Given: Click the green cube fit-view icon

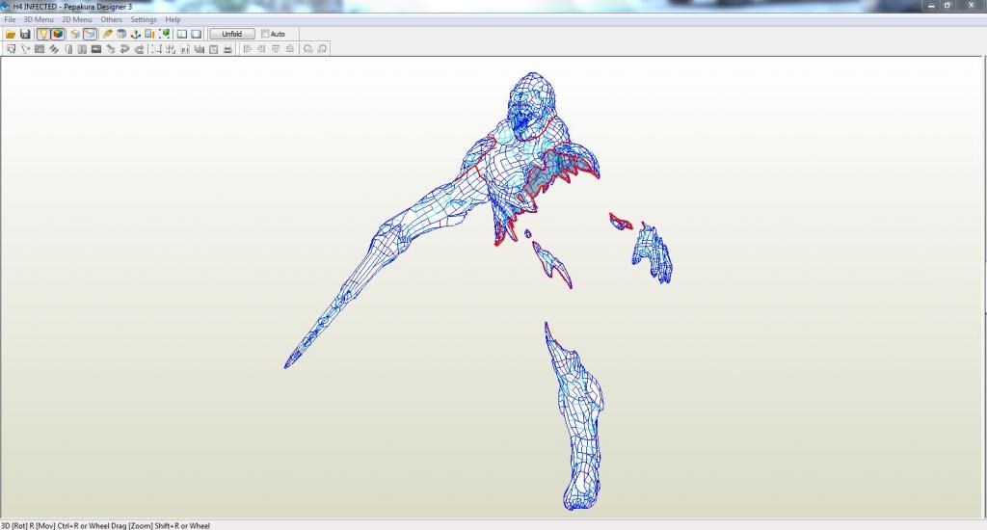Looking at the screenshot, I should click(164, 34).
